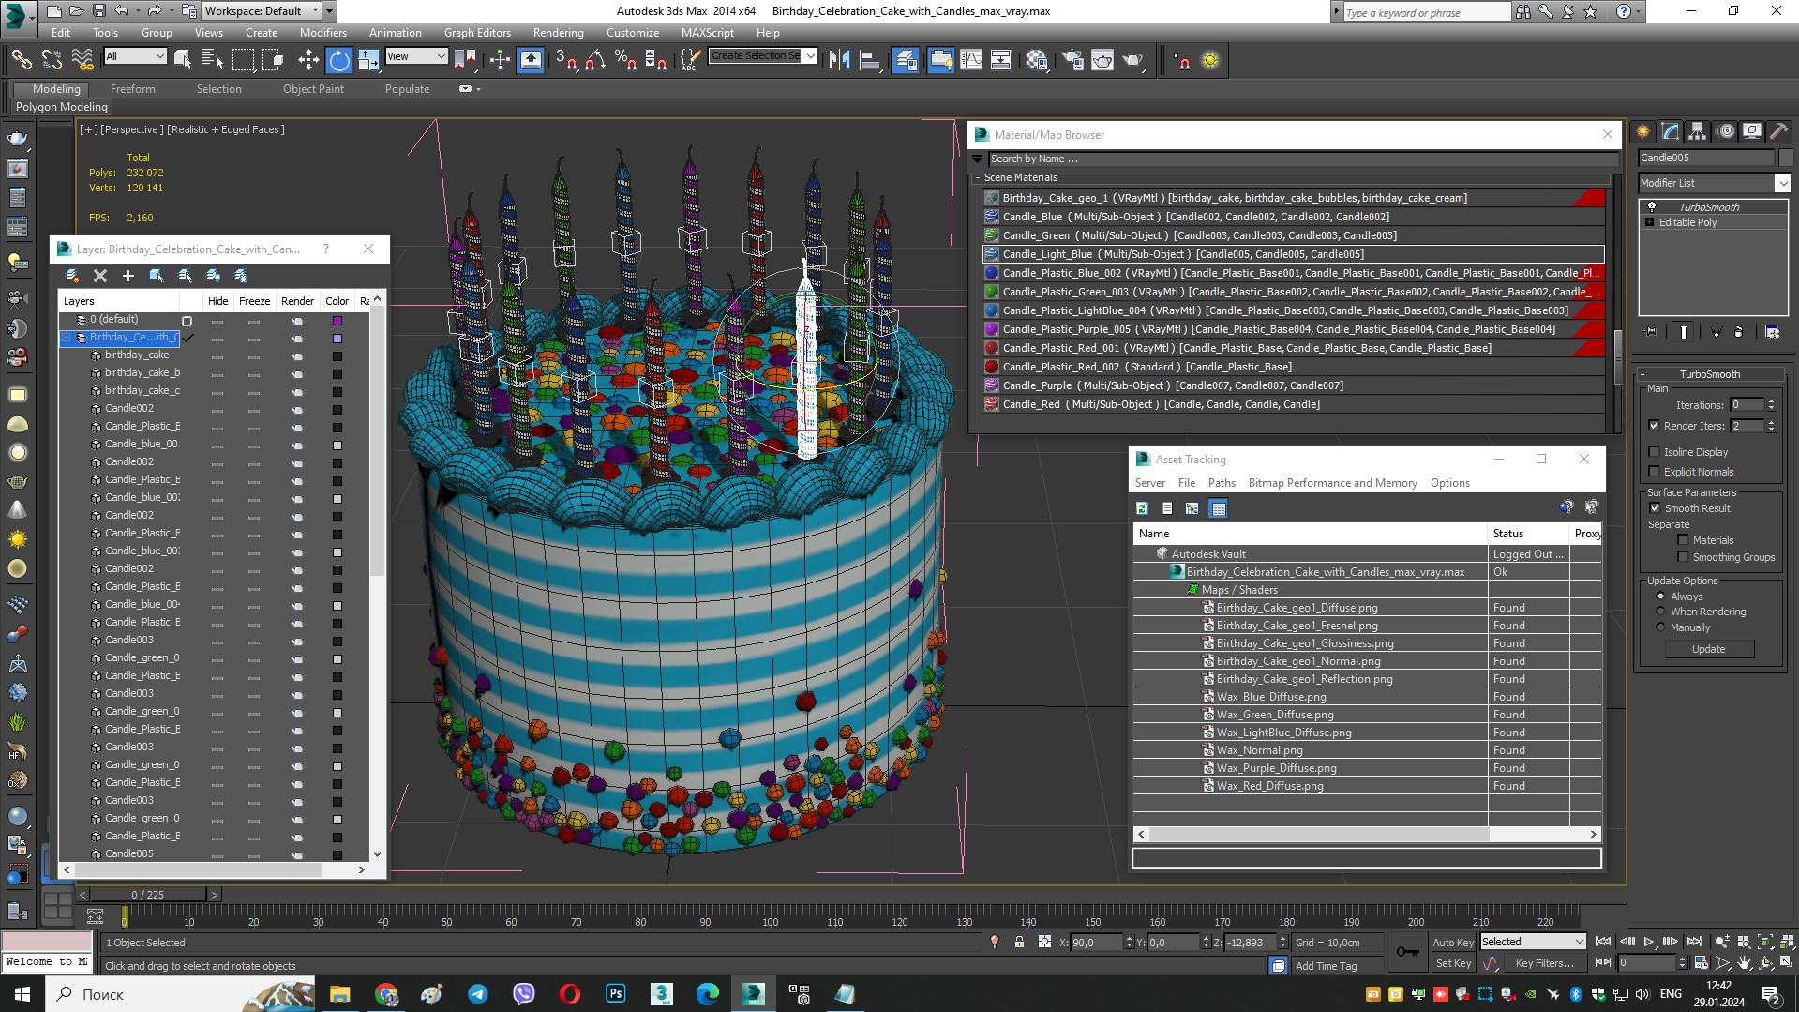Click the Unlink Selection tool
1799x1012 pixels.
coord(52,60)
